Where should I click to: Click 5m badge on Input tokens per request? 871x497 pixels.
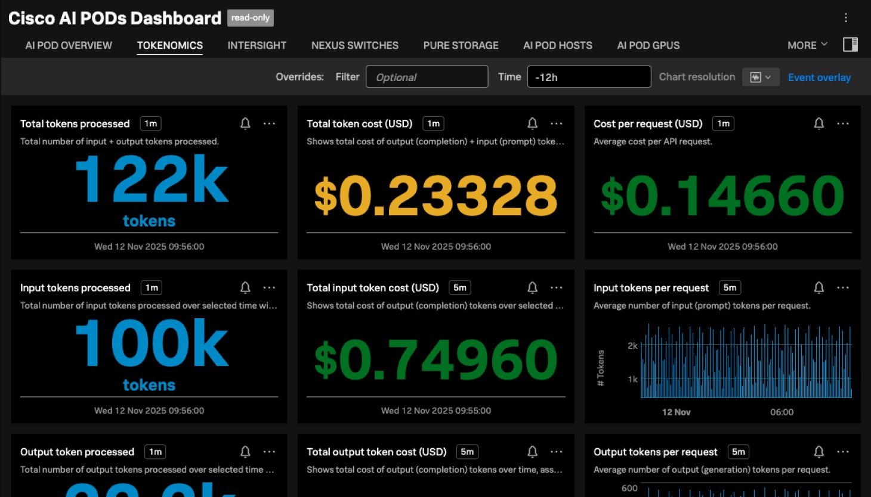730,288
